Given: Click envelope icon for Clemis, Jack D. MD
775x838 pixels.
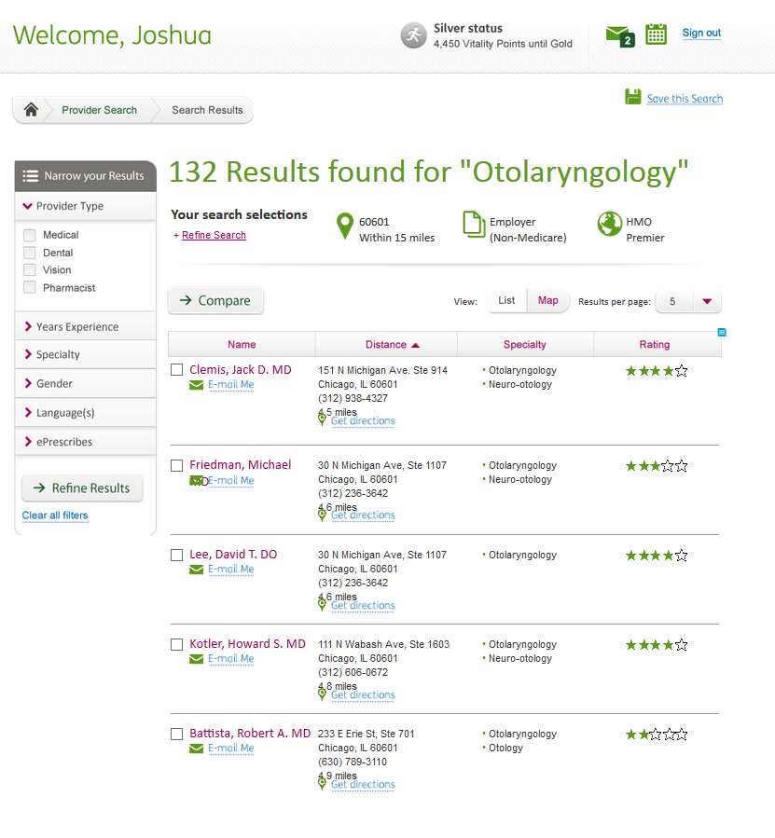Looking at the screenshot, I should point(196,385).
